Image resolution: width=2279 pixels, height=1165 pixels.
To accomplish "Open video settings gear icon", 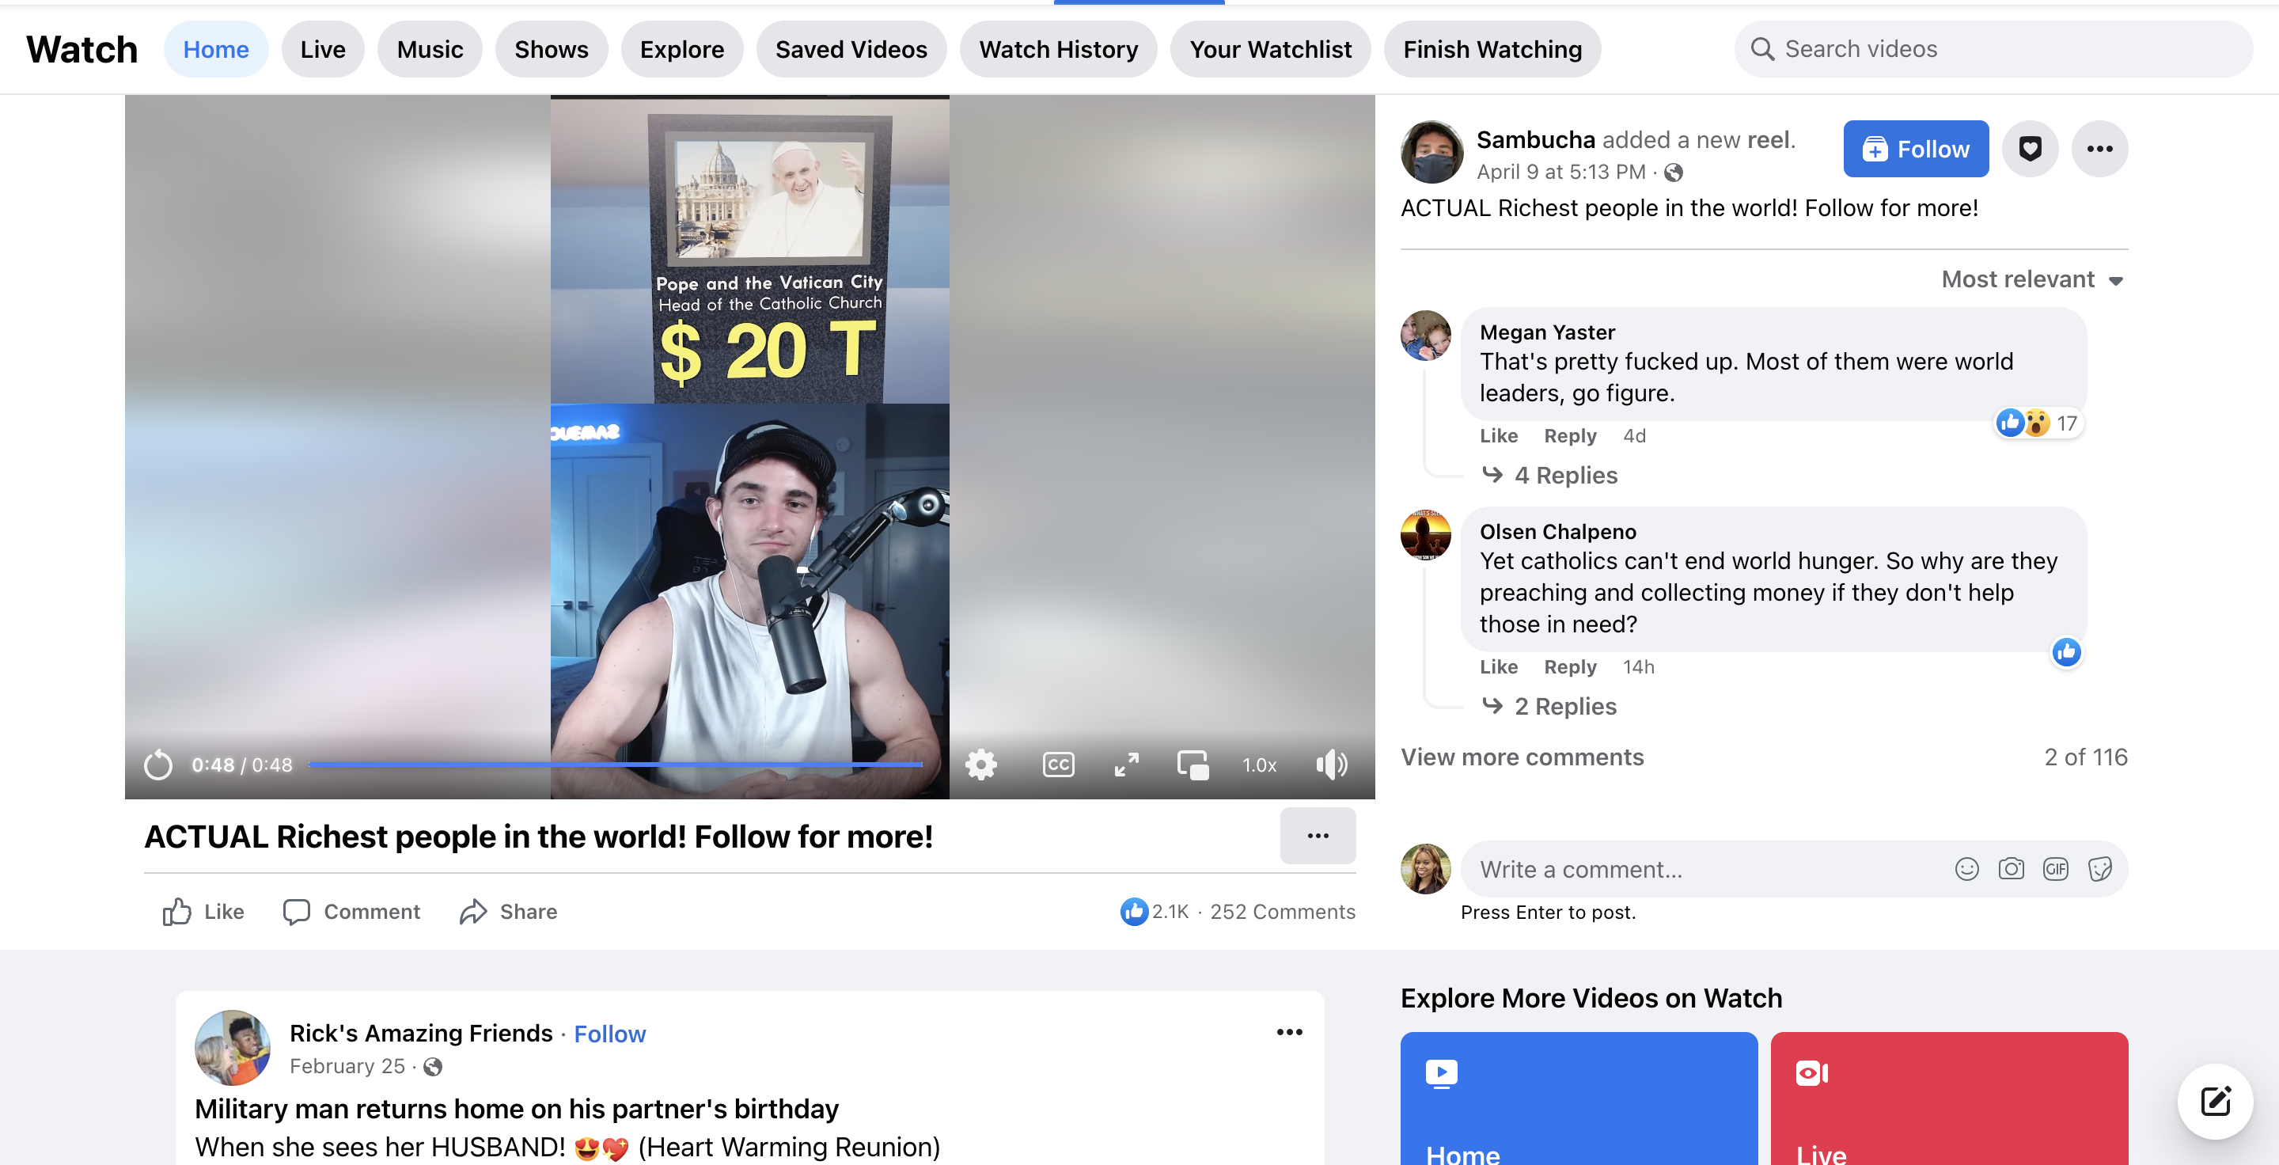I will point(980,765).
